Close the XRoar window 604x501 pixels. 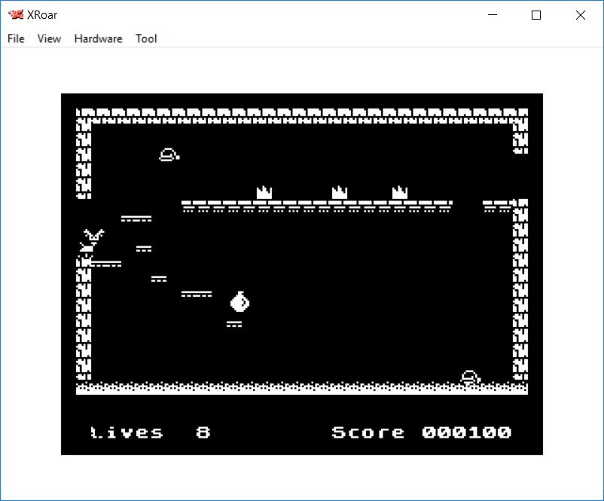pyautogui.click(x=580, y=15)
